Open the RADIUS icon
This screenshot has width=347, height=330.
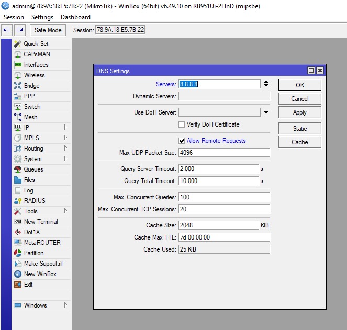click(18, 201)
